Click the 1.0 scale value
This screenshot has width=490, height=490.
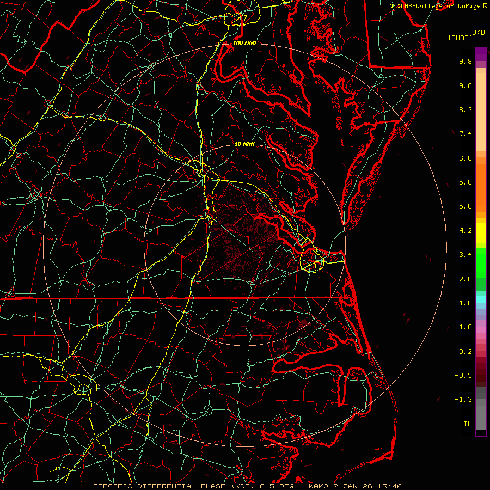pyautogui.click(x=465, y=327)
